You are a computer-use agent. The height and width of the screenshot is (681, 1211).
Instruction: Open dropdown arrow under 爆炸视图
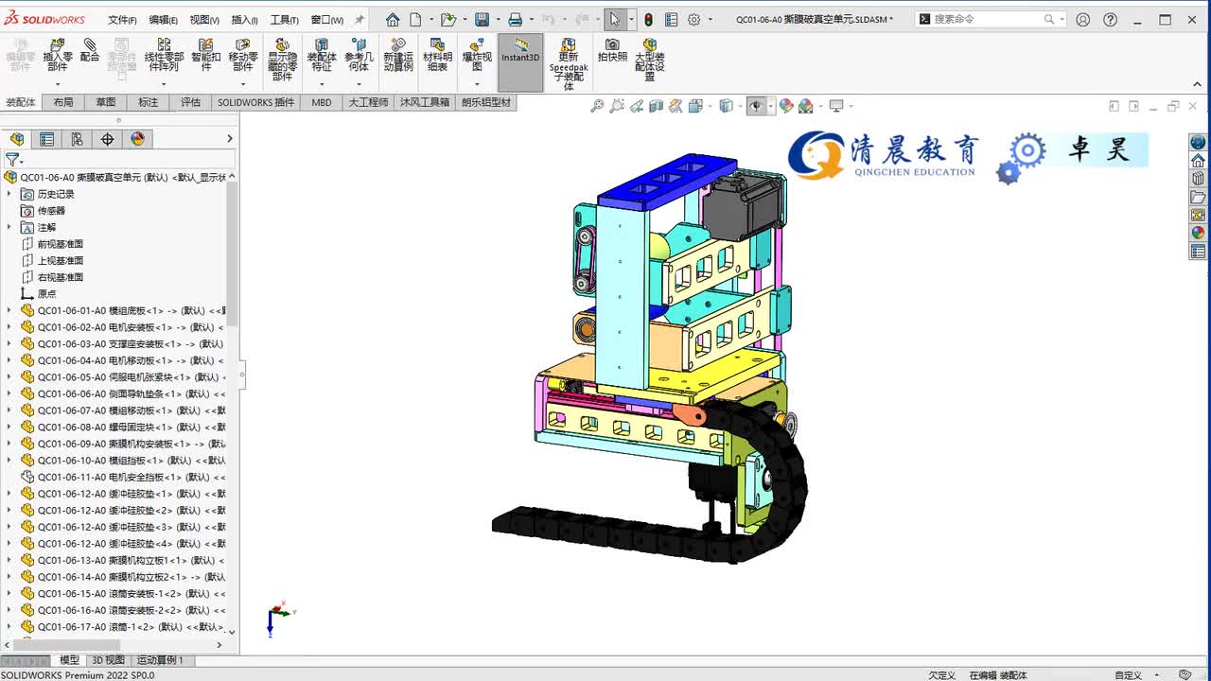tap(477, 84)
